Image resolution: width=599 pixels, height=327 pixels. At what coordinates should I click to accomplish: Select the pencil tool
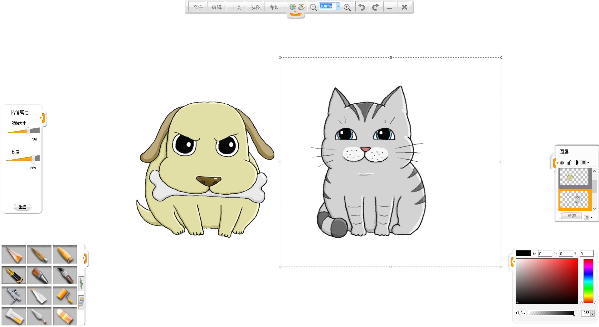click(x=14, y=254)
